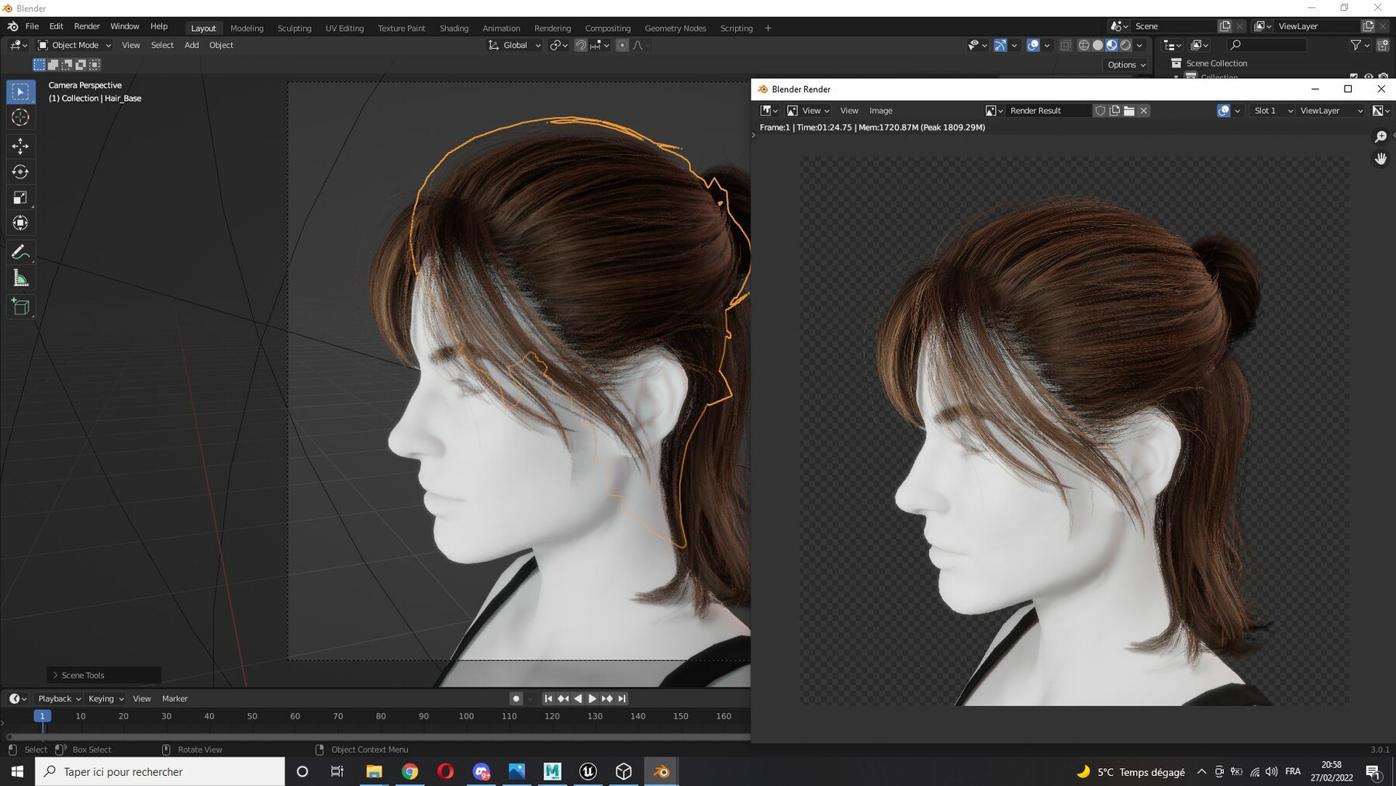Add a new workspace with plus button
Viewport: 1396px width, 786px height.
click(x=768, y=29)
